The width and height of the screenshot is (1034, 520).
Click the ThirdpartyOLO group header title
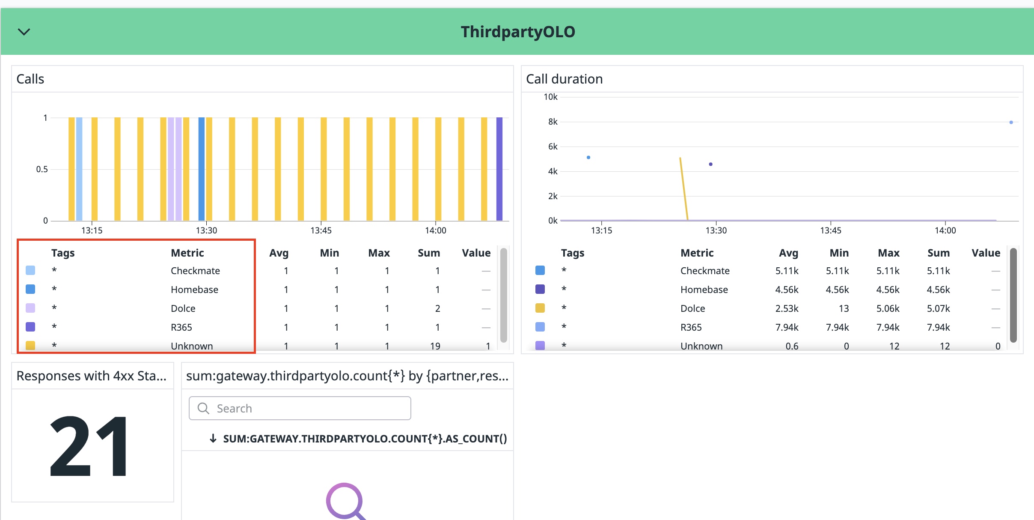click(x=518, y=32)
